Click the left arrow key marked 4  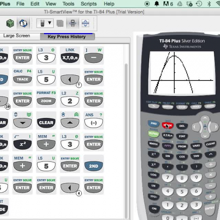(x=70, y=188)
